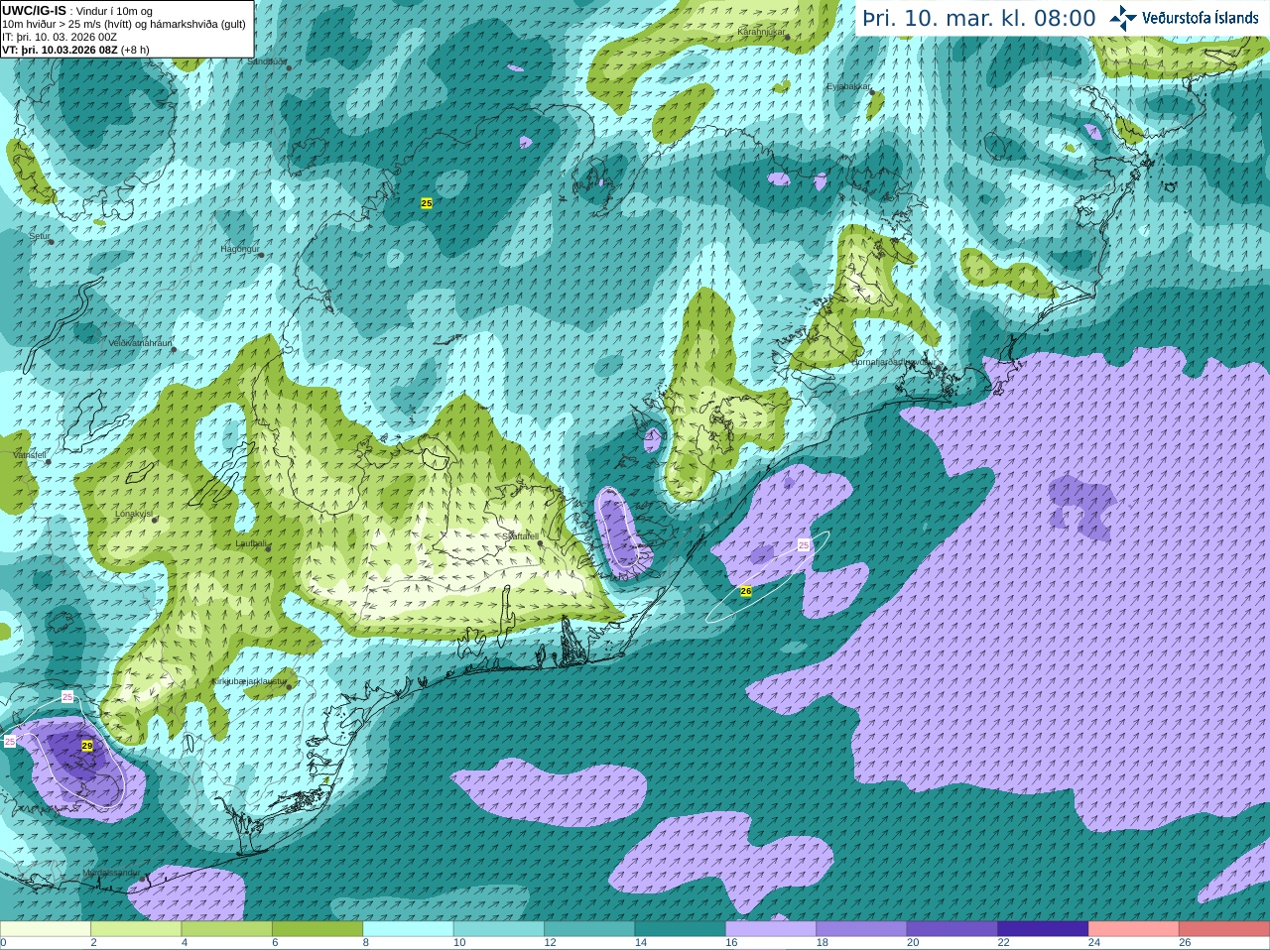Click the Hágöngur place label
This screenshot has width=1270, height=950.
coord(239,249)
